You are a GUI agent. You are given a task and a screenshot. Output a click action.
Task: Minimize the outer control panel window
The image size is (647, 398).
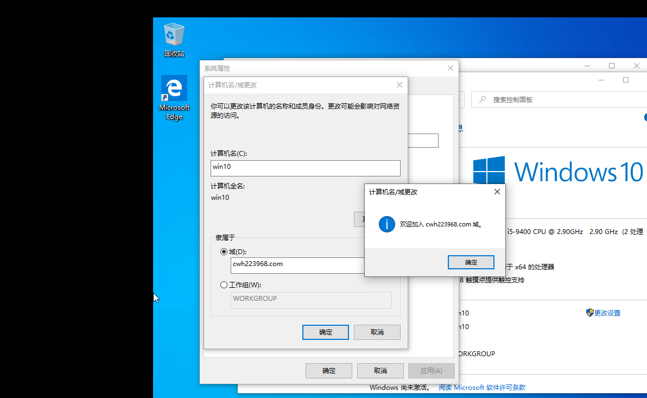pos(587,66)
